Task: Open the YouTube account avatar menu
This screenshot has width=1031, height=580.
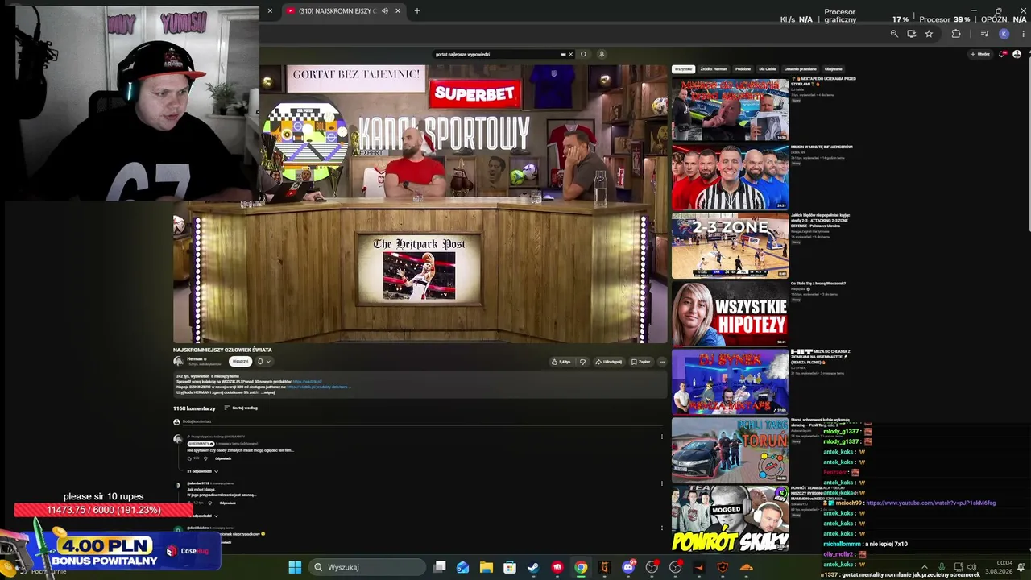Action: [1017, 54]
